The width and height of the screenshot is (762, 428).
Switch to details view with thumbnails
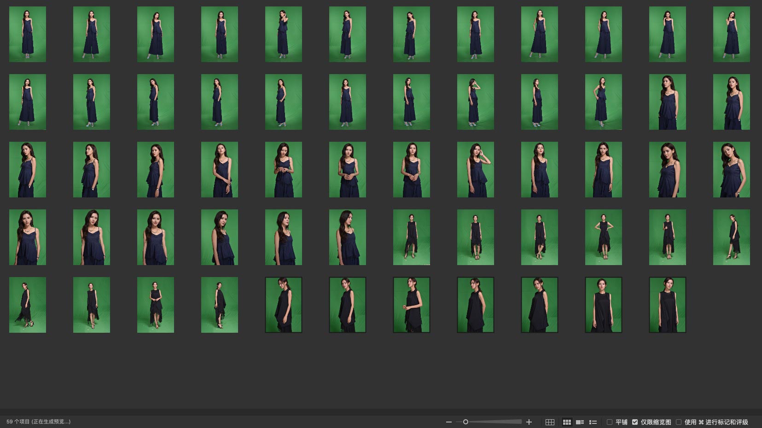pos(580,422)
